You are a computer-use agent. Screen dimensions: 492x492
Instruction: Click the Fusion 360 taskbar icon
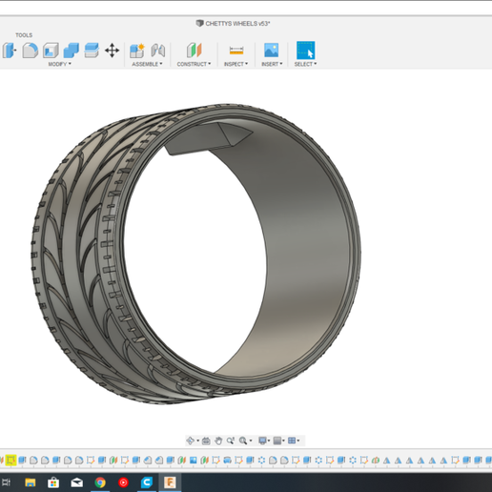[170, 482]
